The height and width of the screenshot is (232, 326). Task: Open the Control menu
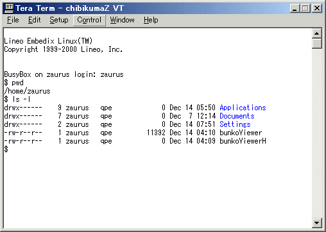click(89, 20)
